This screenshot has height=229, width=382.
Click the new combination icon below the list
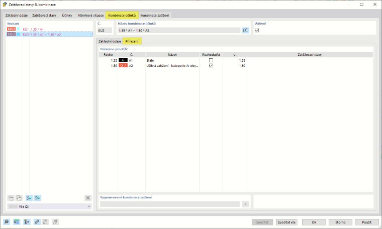coord(11,198)
